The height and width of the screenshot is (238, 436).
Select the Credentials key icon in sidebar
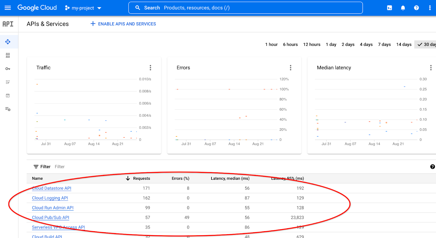[x=8, y=69]
